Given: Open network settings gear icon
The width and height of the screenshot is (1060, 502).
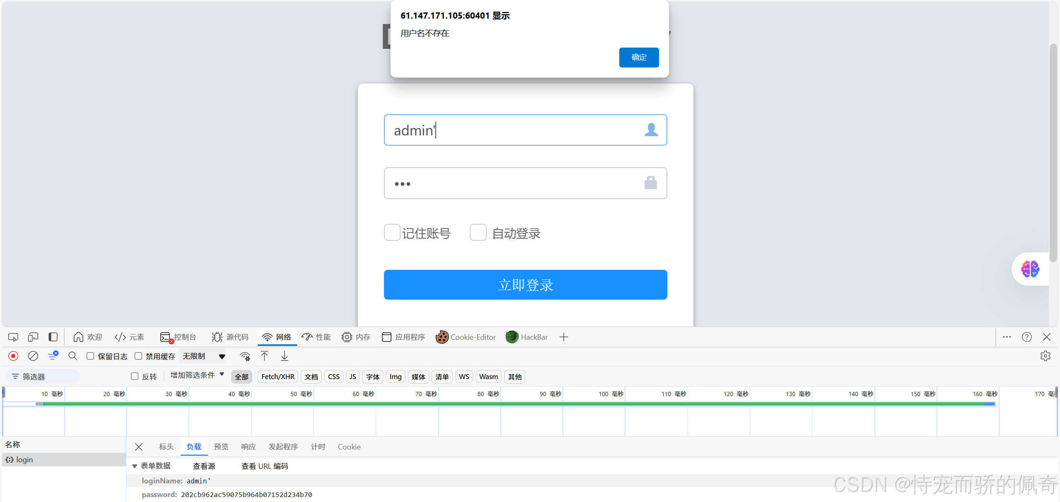Looking at the screenshot, I should pyautogui.click(x=1045, y=356).
